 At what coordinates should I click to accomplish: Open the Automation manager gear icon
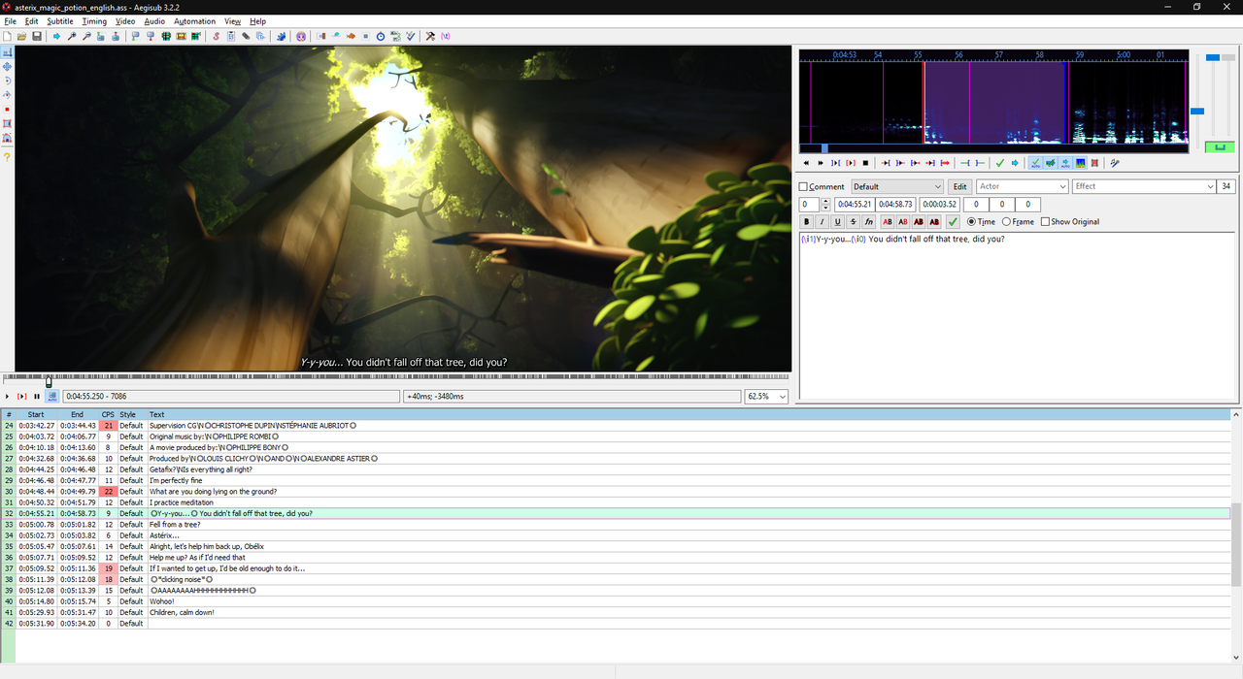point(280,36)
